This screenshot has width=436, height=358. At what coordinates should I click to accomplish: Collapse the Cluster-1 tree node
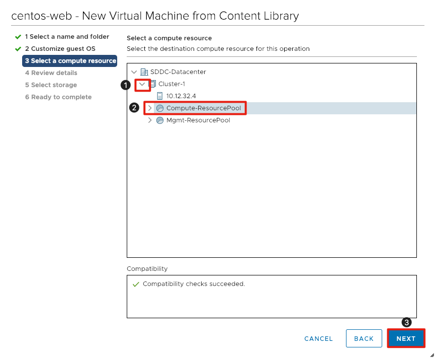coord(142,84)
